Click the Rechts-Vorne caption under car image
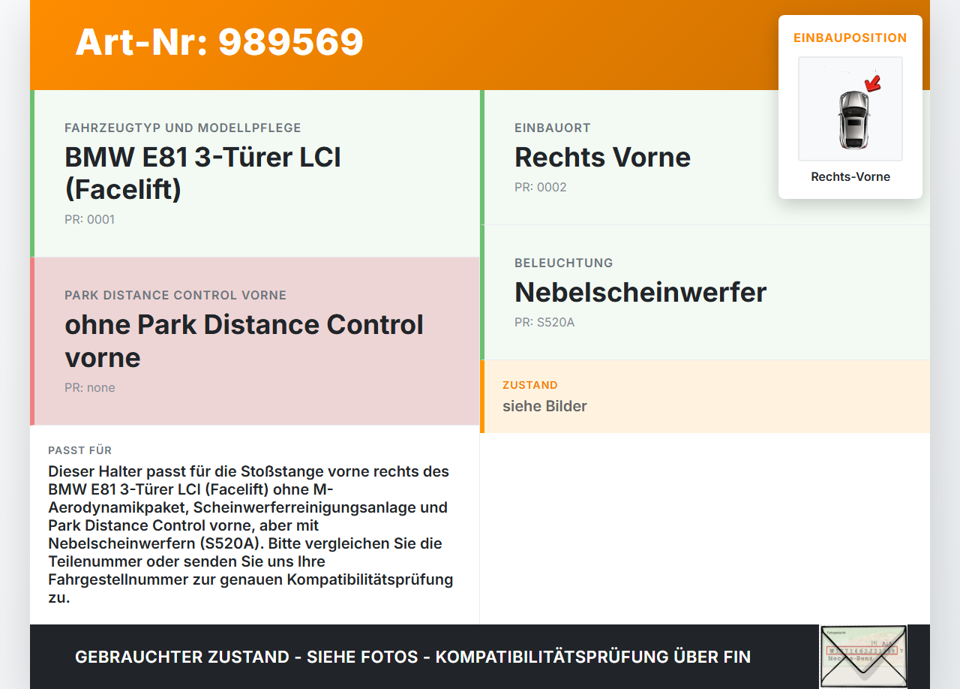This screenshot has height=689, width=960. click(x=850, y=177)
